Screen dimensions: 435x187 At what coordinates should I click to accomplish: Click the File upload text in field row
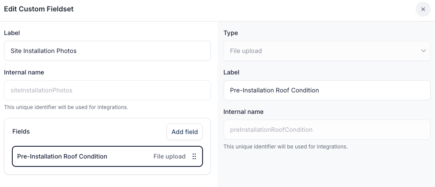[169, 156]
